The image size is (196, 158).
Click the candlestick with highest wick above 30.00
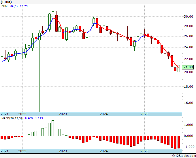point(53,14)
